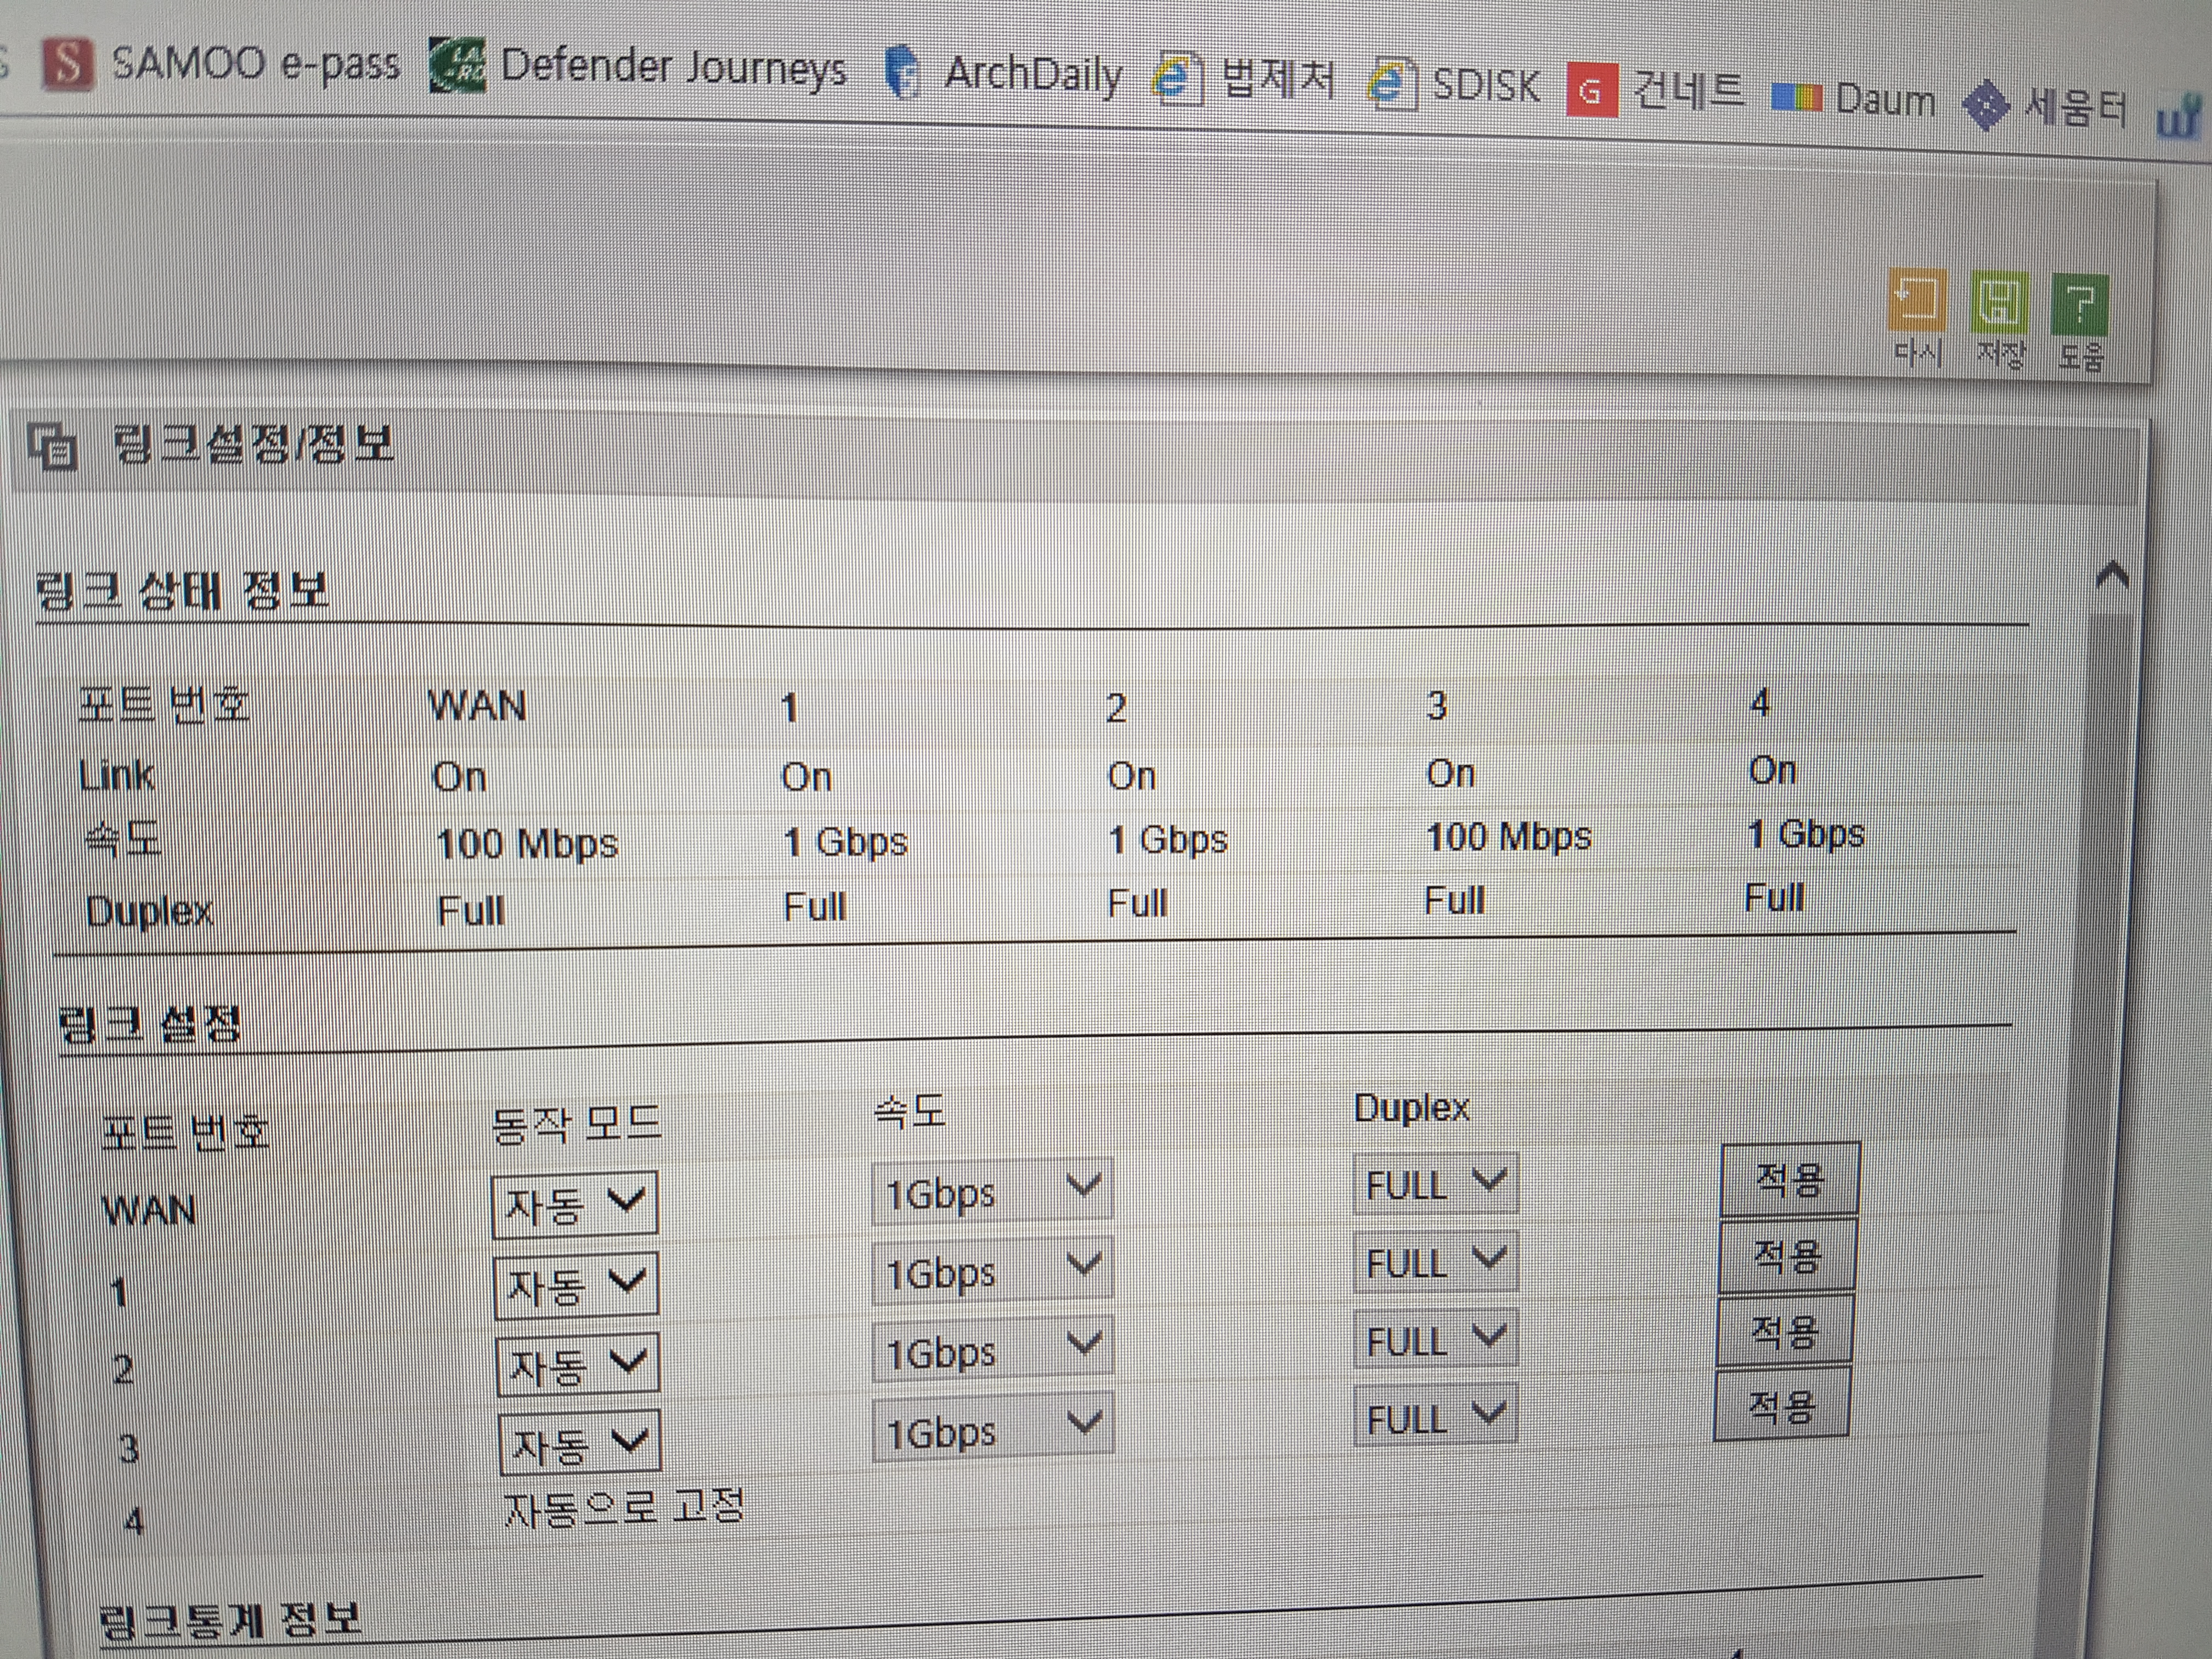Click 적용 button for port 1
Screen dimensions: 2212x1659
[1787, 1255]
